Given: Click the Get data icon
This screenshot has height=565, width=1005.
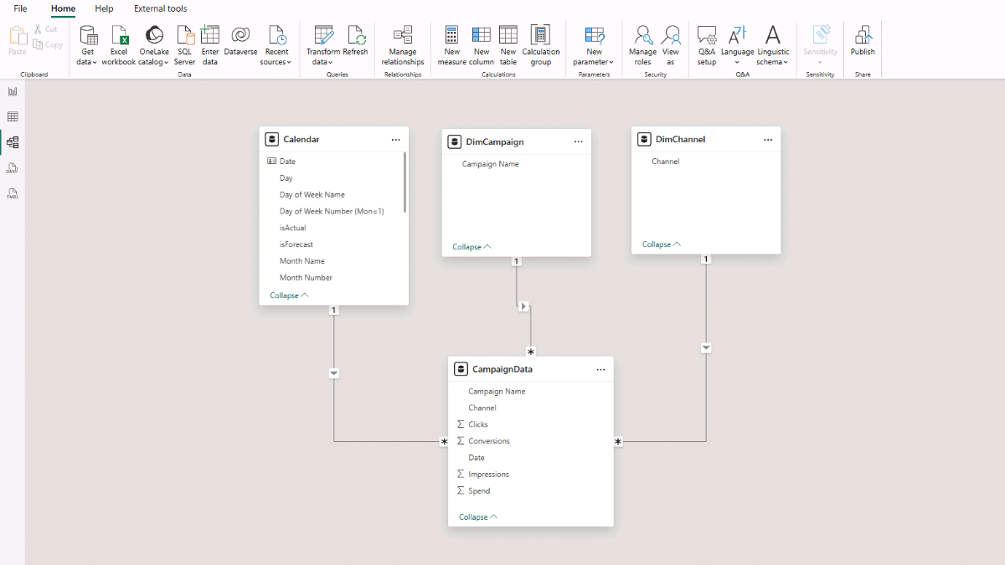Looking at the screenshot, I should click(x=88, y=35).
